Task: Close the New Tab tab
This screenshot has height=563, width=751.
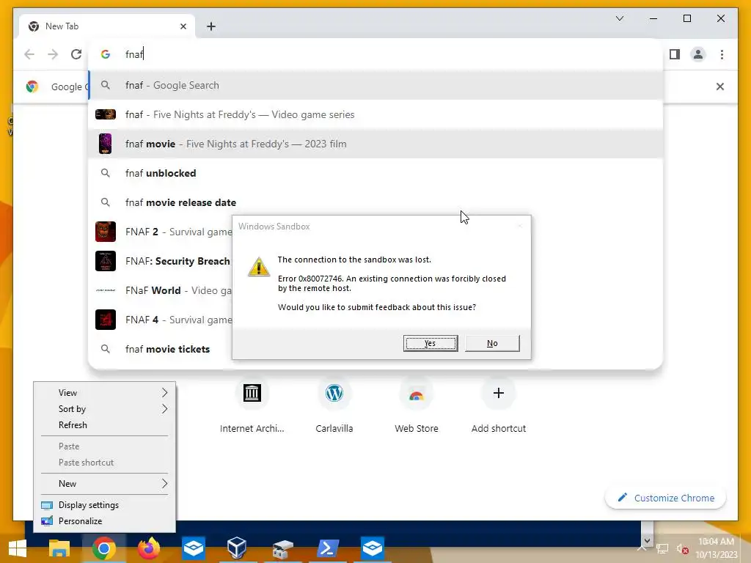Action: tap(183, 26)
